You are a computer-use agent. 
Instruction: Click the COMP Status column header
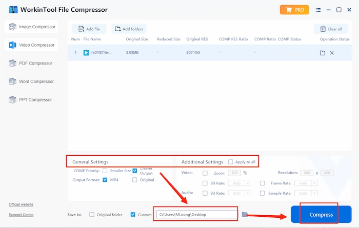[289, 39]
